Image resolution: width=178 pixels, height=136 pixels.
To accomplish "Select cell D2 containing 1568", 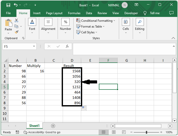I will (x=72, y=71).
